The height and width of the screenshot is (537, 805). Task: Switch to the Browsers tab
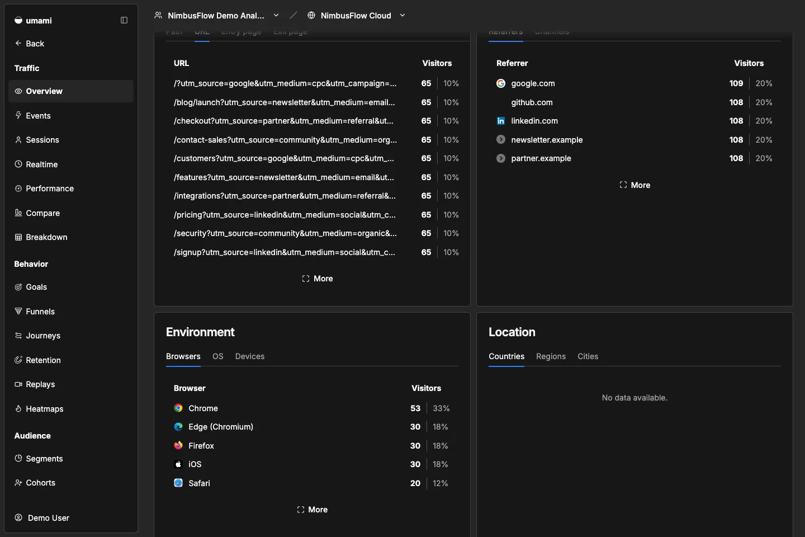pos(183,356)
